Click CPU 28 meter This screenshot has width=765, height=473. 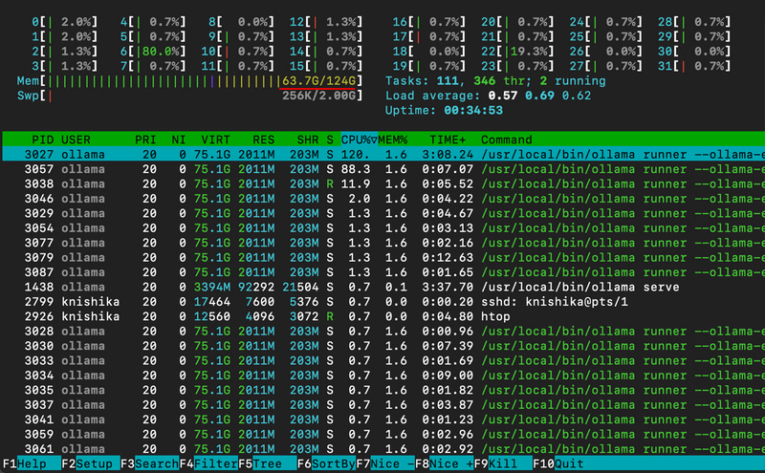point(694,22)
